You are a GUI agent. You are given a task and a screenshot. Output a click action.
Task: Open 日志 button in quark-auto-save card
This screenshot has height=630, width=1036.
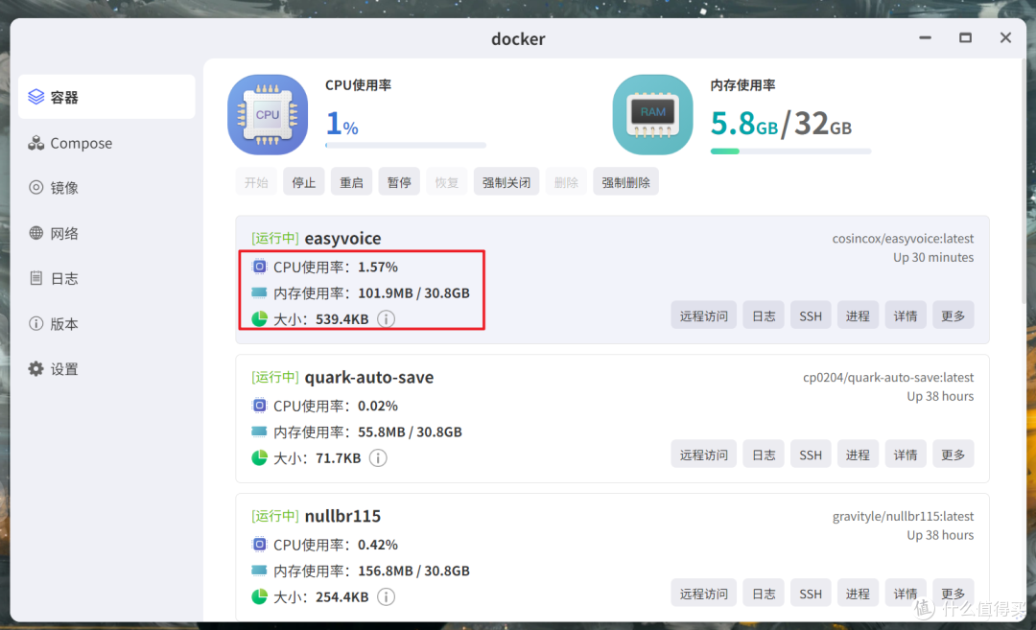(x=764, y=455)
